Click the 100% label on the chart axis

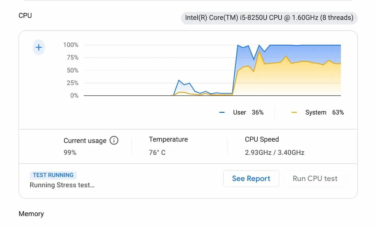[x=71, y=45]
